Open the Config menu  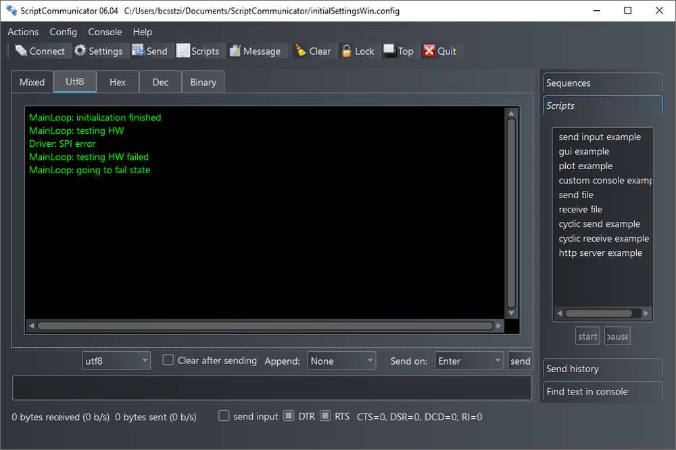[63, 32]
